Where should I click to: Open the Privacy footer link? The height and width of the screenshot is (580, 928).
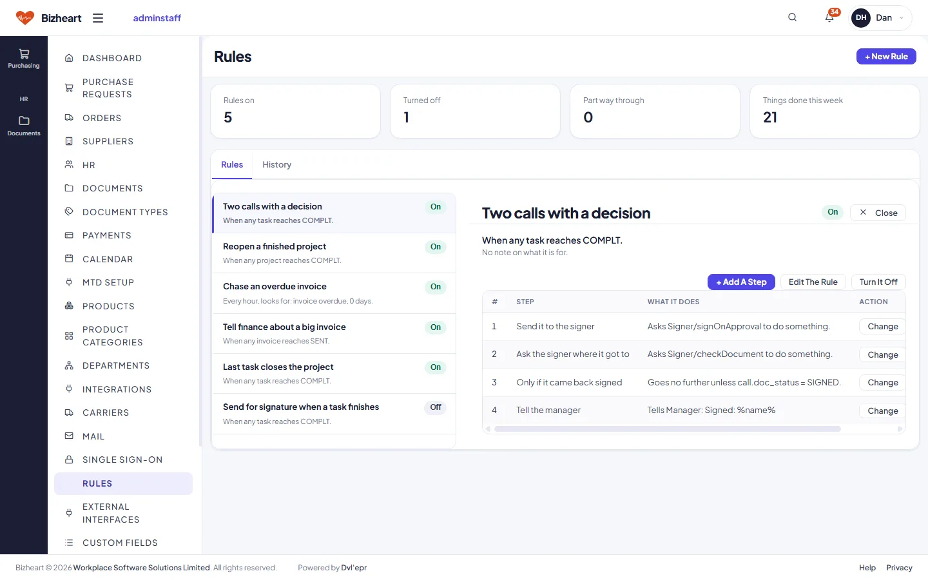pos(899,568)
